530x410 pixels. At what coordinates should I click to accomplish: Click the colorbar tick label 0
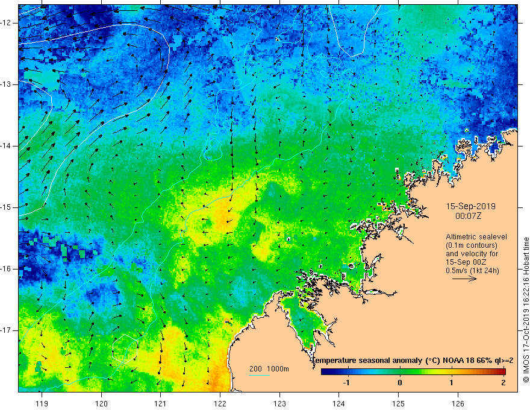(x=400, y=383)
